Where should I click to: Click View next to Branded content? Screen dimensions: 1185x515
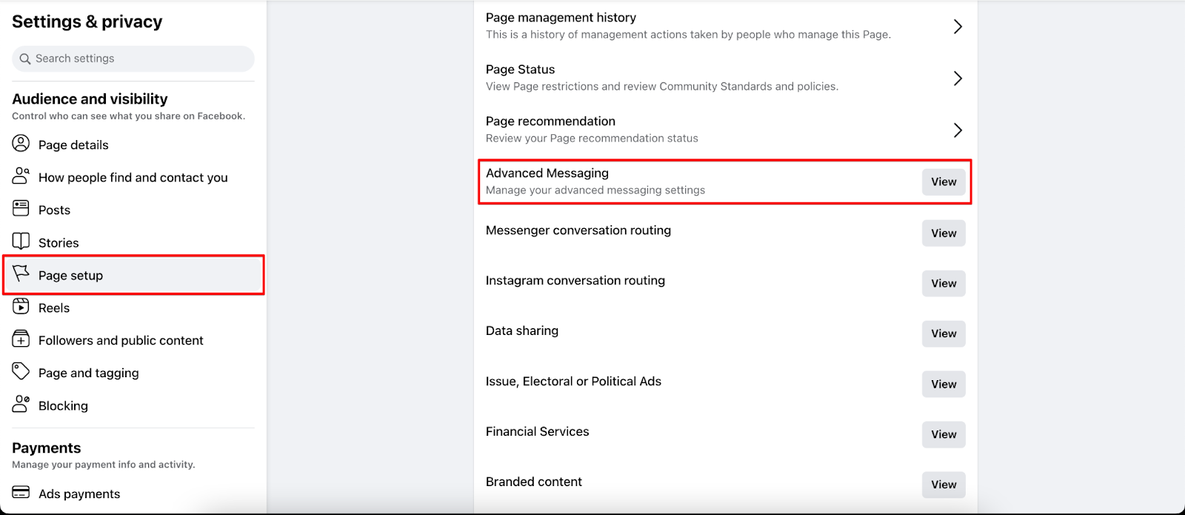[x=944, y=485]
